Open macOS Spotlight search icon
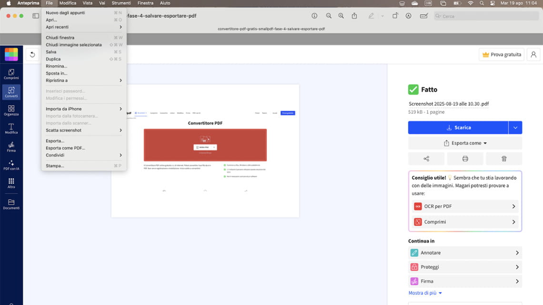The width and height of the screenshot is (543, 305). click(482, 3)
